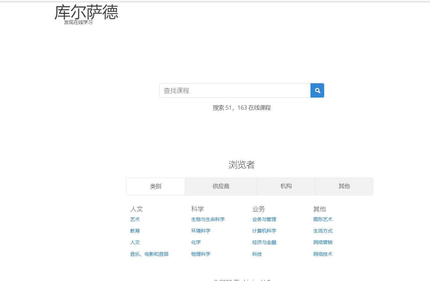The height and width of the screenshot is (281, 430).
Task: Open the 教育 category link
Action: point(135,231)
